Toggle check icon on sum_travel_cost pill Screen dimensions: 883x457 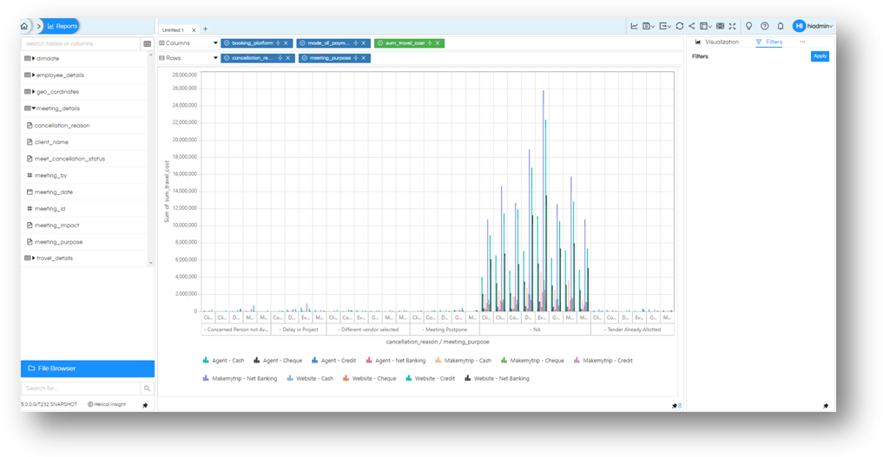tap(380, 42)
